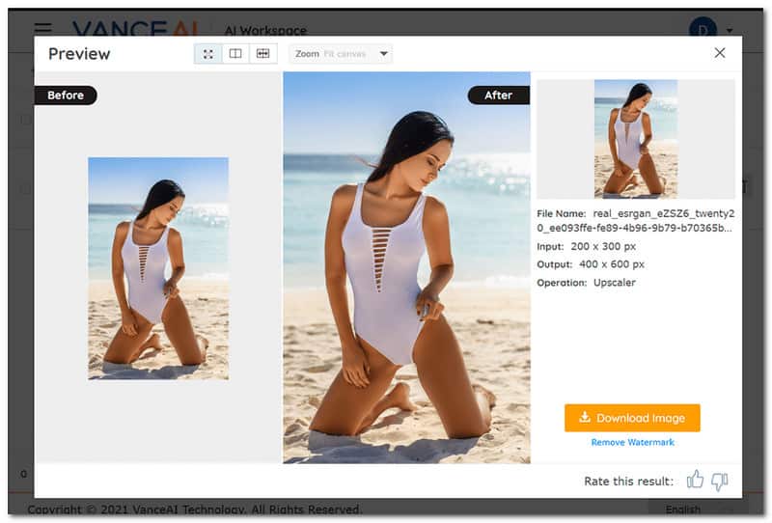
Task: Open the user avatar account menu
Action: [x=703, y=28]
